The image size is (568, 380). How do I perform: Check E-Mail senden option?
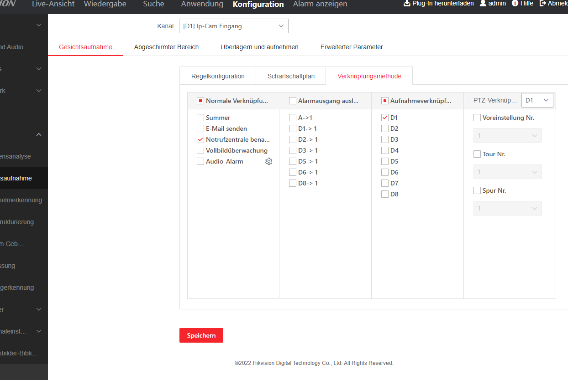point(200,128)
